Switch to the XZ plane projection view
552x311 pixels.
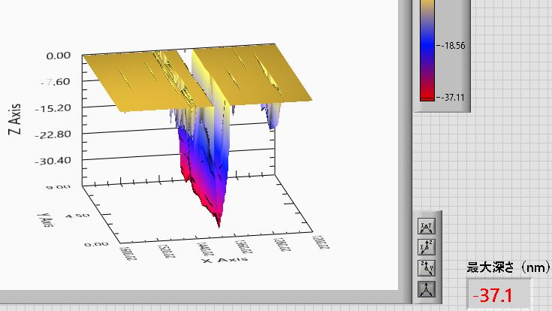(426, 247)
